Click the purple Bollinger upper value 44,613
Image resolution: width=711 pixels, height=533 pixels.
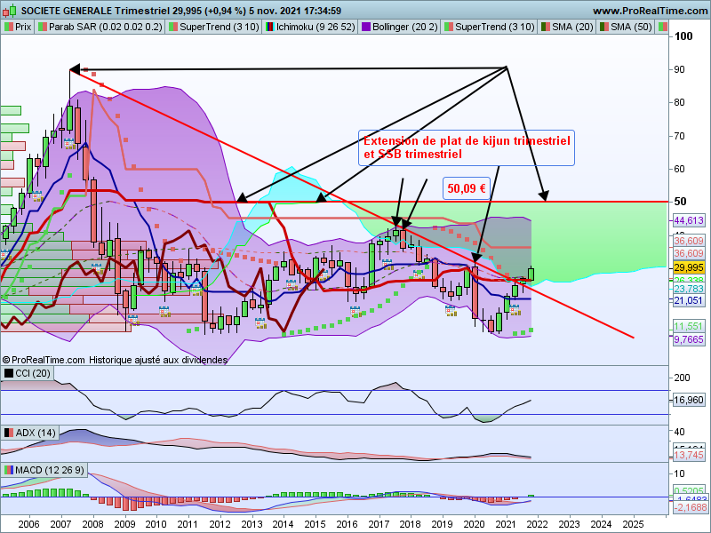(688, 220)
